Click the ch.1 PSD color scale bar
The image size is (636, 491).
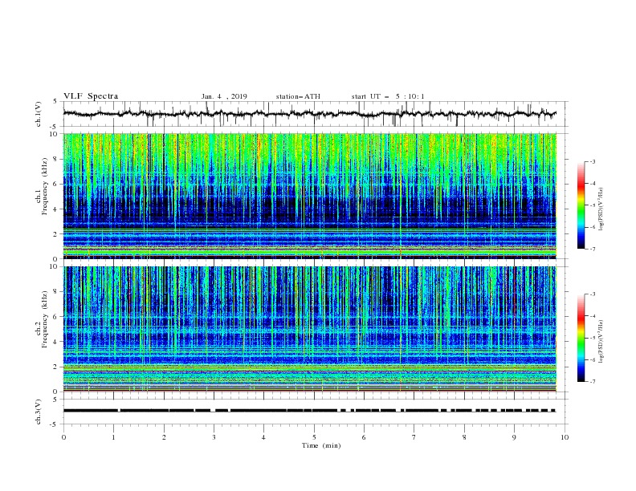(x=581, y=205)
